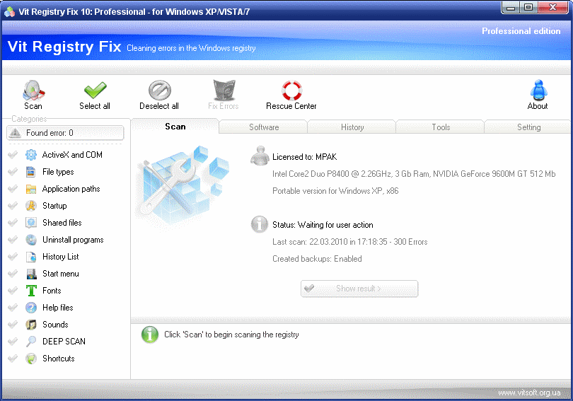This screenshot has height=401, width=573.
Task: Open the Tools tab
Action: click(x=440, y=127)
